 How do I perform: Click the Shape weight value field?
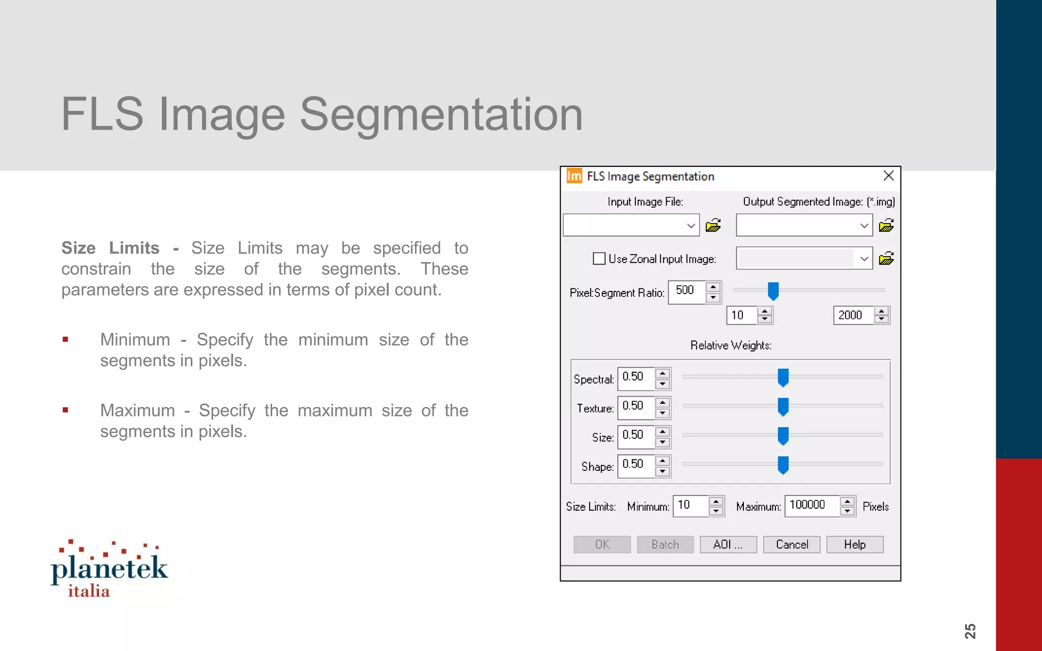point(636,464)
